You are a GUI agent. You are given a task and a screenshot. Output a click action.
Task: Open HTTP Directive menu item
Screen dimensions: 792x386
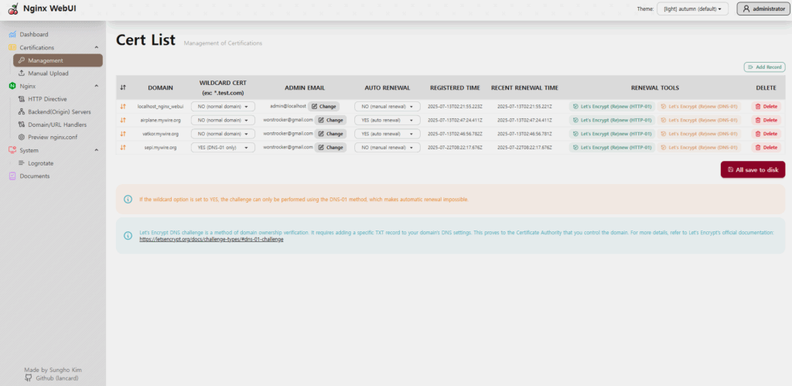coord(47,99)
